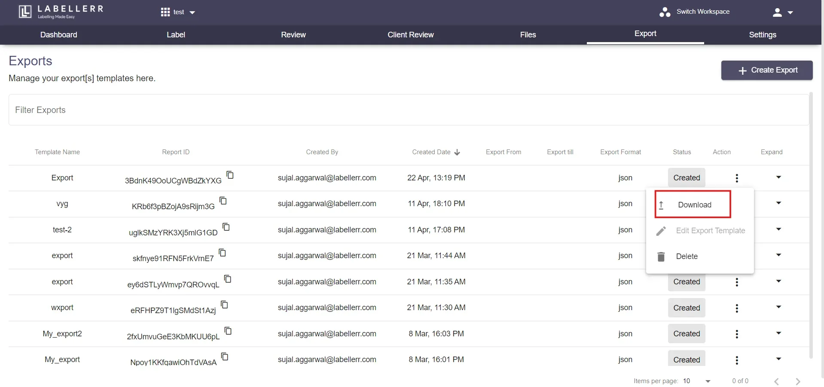Expand the ey6dSTLyWmvp7QROvvqL row details

778,281
